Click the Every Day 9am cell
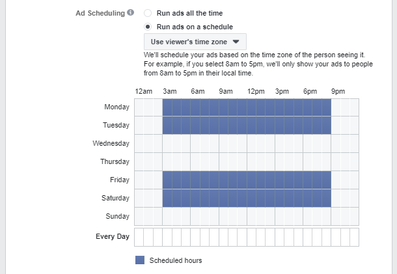This screenshot has height=274, width=397. (223, 237)
